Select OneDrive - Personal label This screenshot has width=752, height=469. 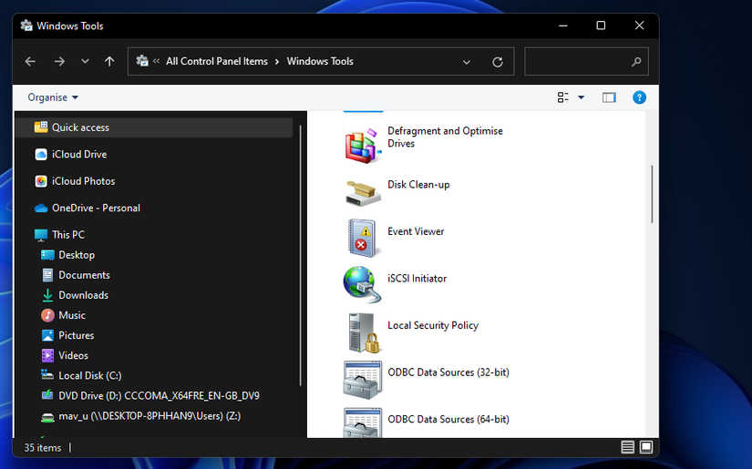[96, 208]
